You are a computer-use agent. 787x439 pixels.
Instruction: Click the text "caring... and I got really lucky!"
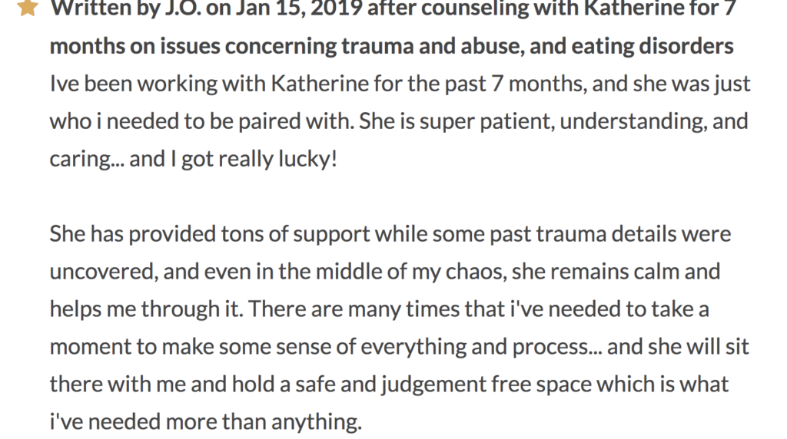tap(193, 159)
